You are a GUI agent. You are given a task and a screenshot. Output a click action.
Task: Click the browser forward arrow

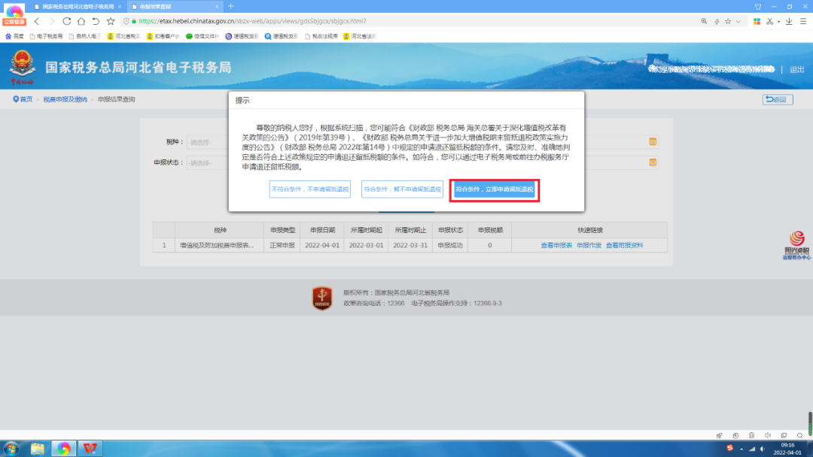(x=52, y=21)
